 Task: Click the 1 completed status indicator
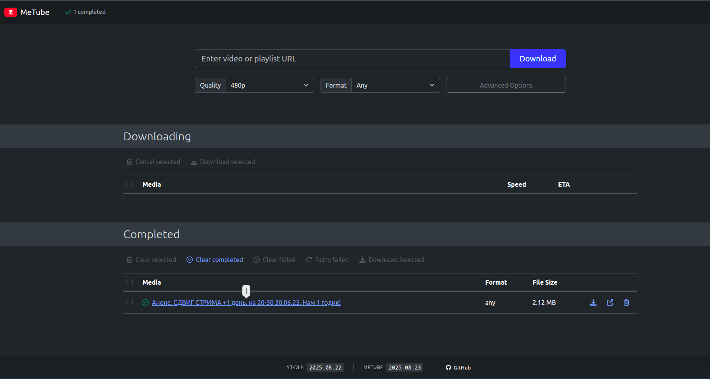pyautogui.click(x=86, y=12)
